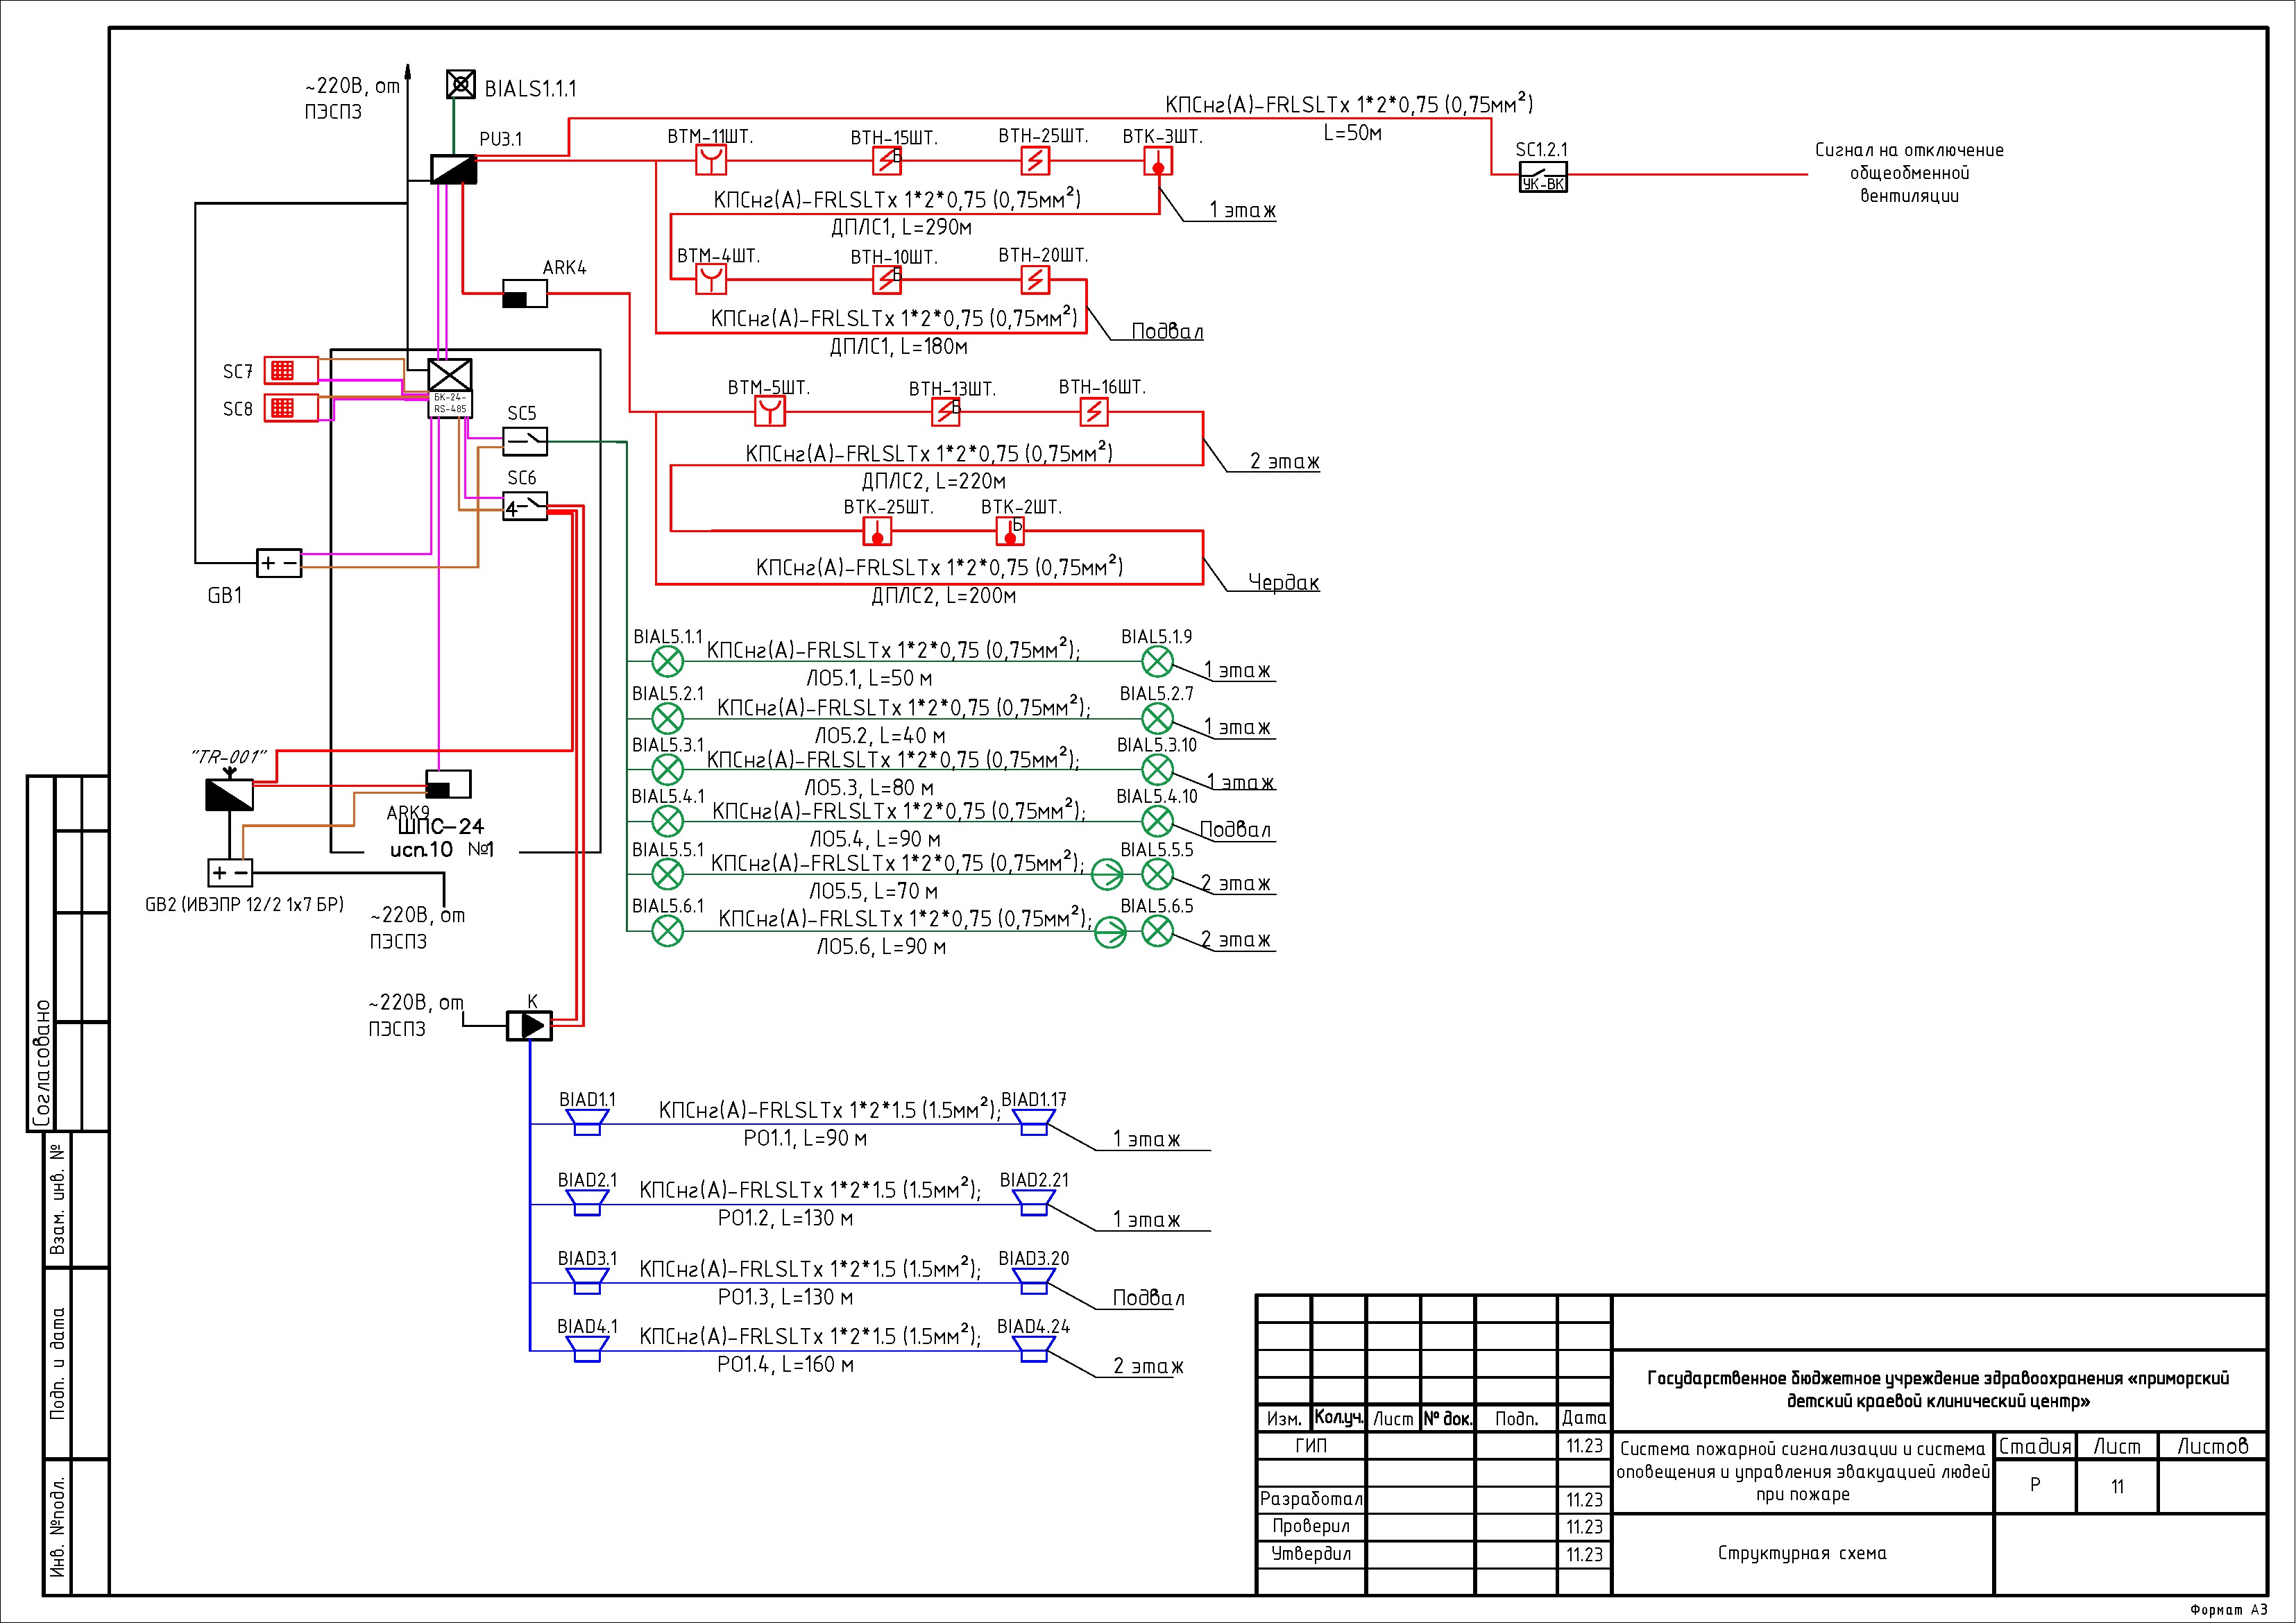Click the 'GB2 (ИВЭПР 12/2 1х7 БР)' label
This screenshot has width=2296, height=1623.
tap(244, 905)
